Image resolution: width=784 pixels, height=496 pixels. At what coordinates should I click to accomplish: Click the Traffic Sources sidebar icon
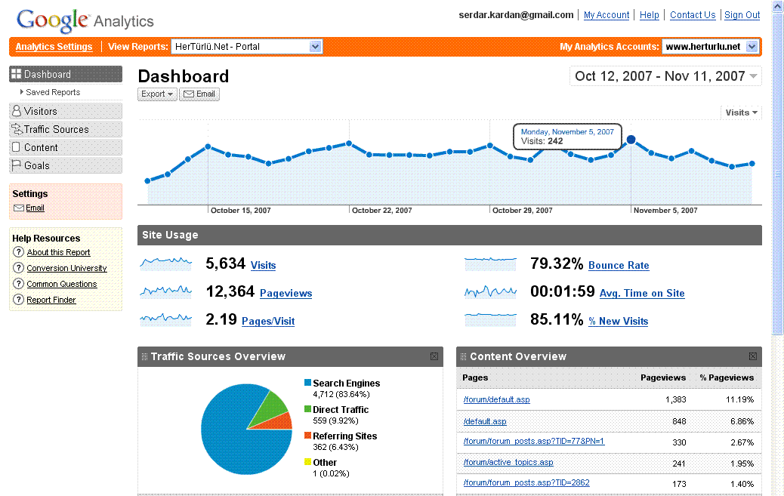(x=16, y=129)
